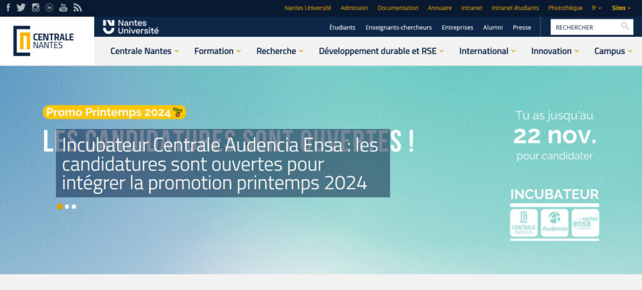Open the Incubateur Centrale Audencia Ensa headline
Screen dimensions: 642x290
click(223, 165)
